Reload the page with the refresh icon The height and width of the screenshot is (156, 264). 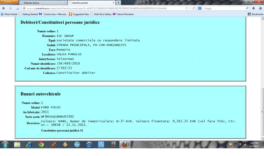point(194,8)
